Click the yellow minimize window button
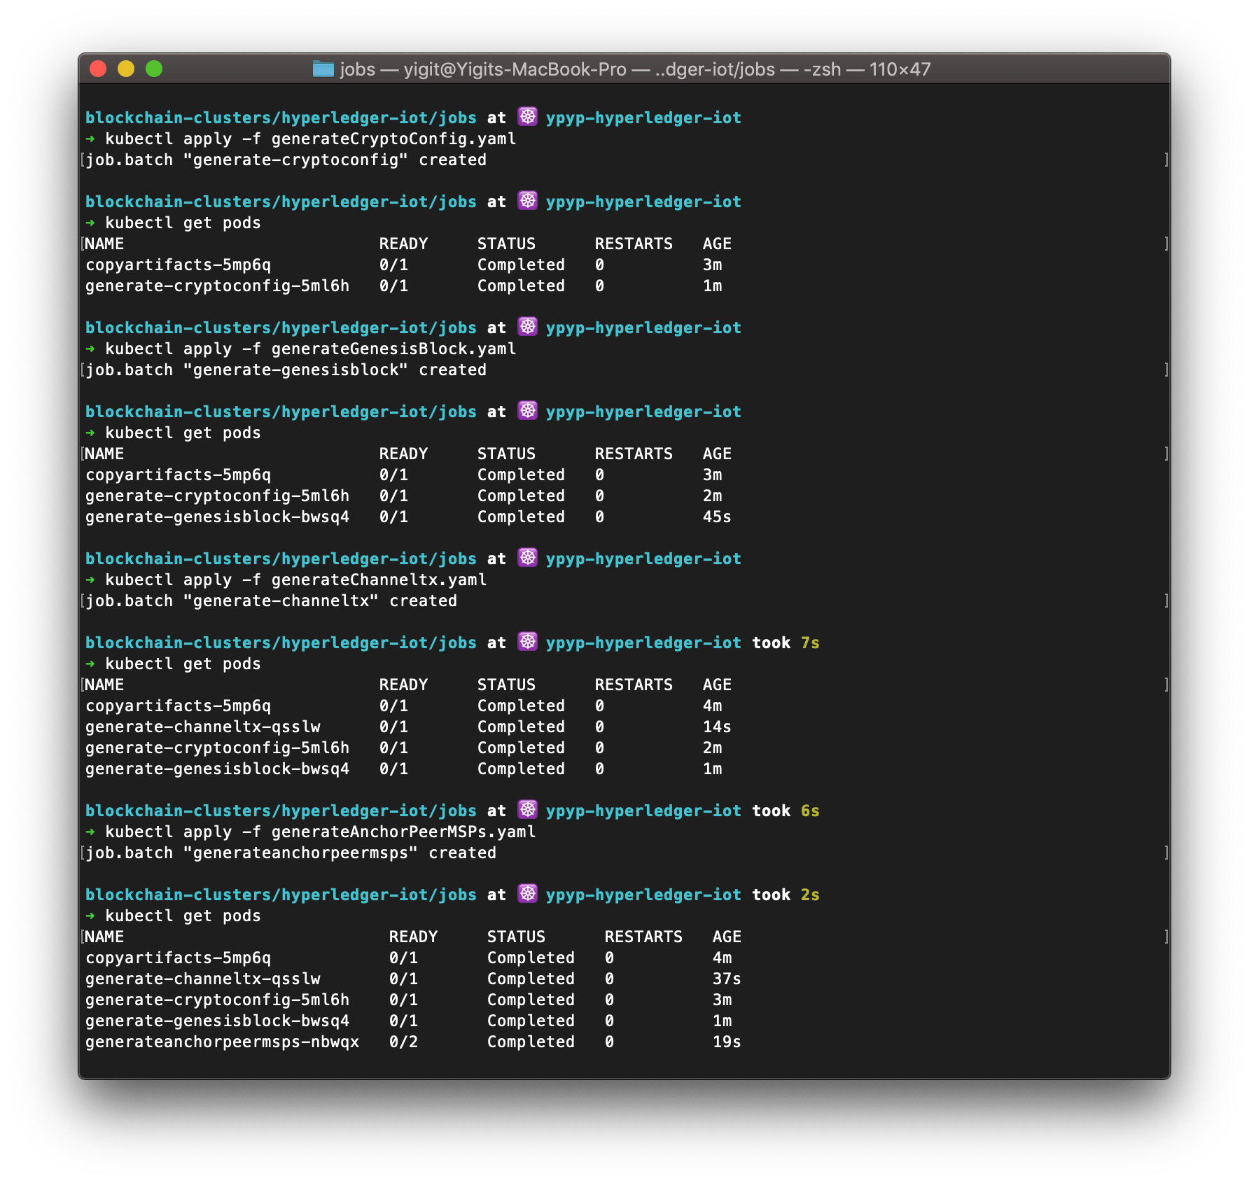 click(126, 69)
